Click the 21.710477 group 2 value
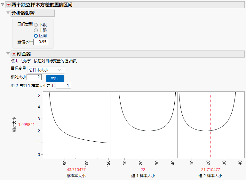The width and height of the screenshot is (246, 180). [x=210, y=170]
